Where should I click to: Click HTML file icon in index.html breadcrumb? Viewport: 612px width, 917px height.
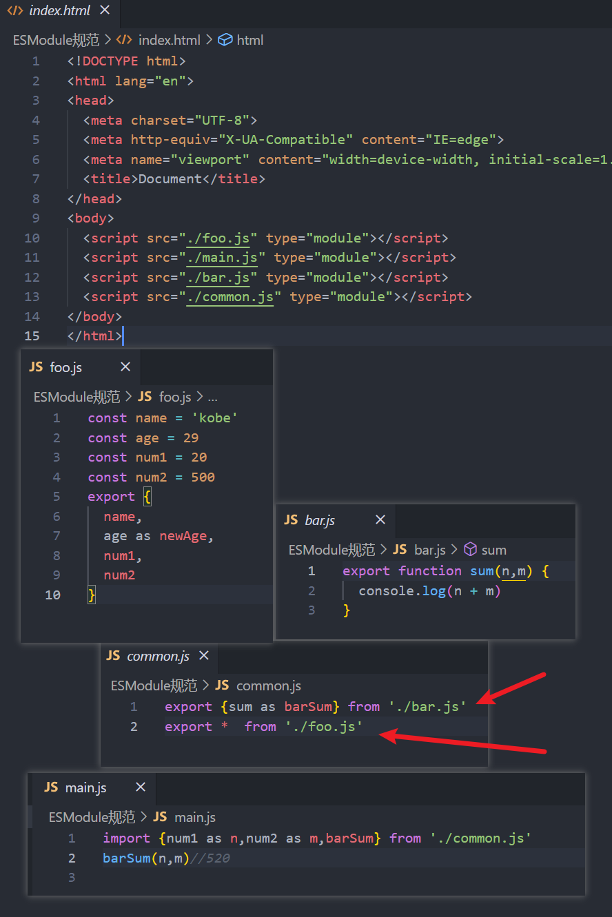tap(124, 40)
